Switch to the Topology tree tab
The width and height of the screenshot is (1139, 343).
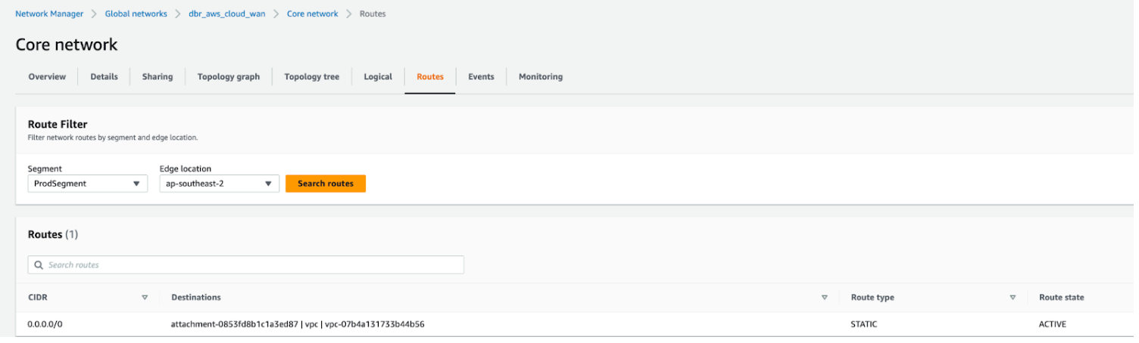coord(311,76)
